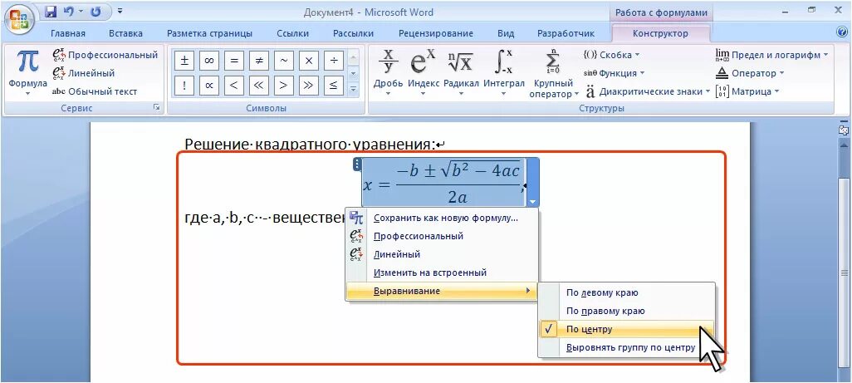Open the Крупный оператор menu

[x=553, y=73]
